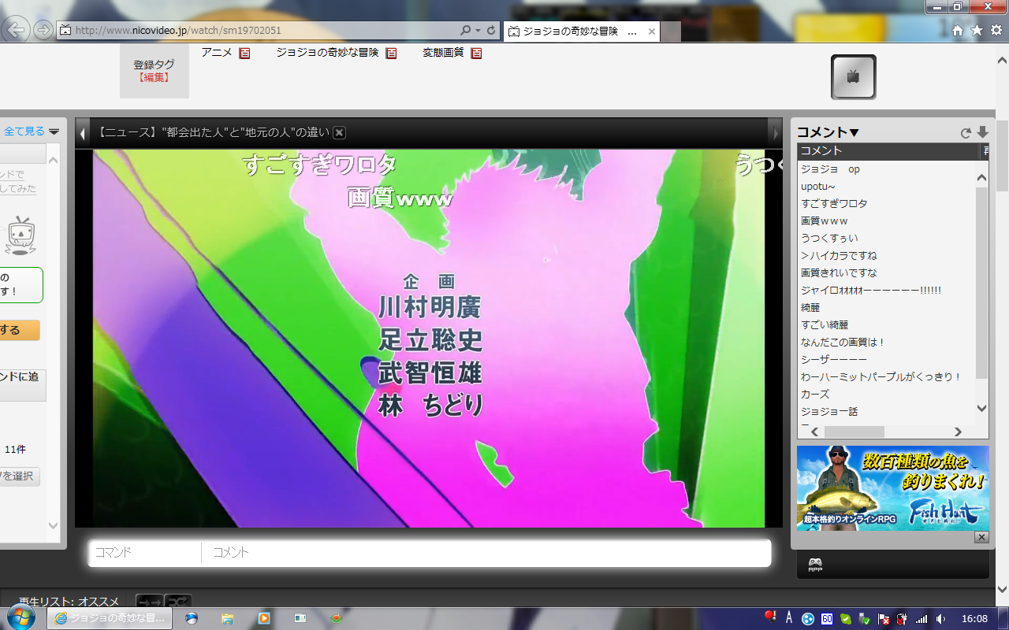
Task: Open the new tab button
Action: click(x=671, y=31)
